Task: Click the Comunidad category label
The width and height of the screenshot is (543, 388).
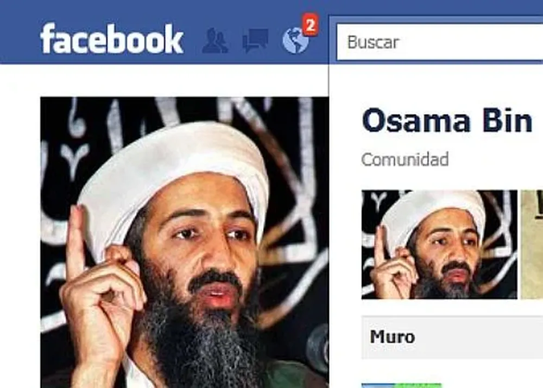Action: click(405, 160)
